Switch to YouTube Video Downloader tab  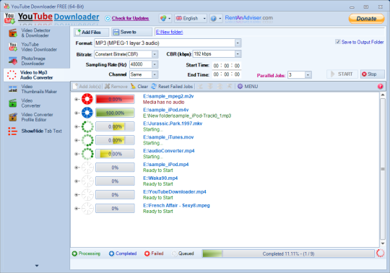click(37, 47)
